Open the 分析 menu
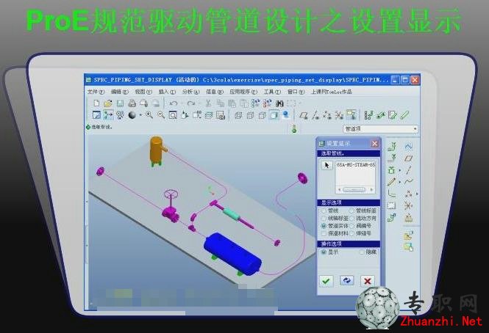Screen dimensions: 489x333 click(x=190, y=92)
